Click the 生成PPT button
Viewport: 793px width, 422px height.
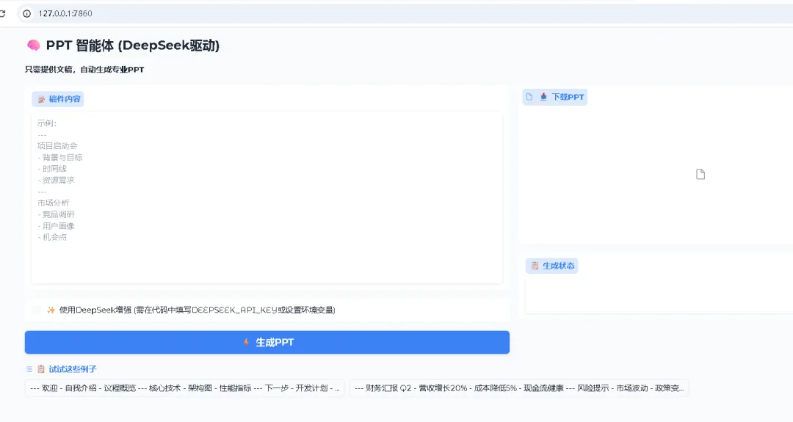coord(267,342)
